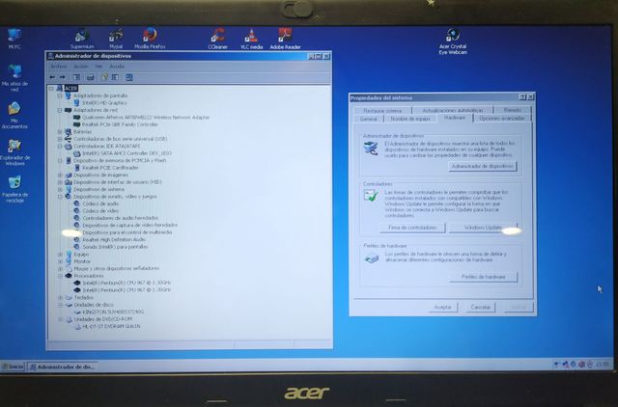Open Mis sitios de red icon
The width and height of the screenshot is (618, 407).
click(x=14, y=78)
